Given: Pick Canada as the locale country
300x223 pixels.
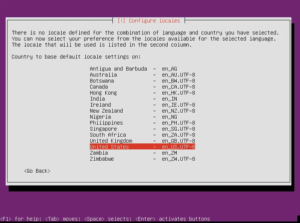Looking at the screenshot, I should pos(142,87).
